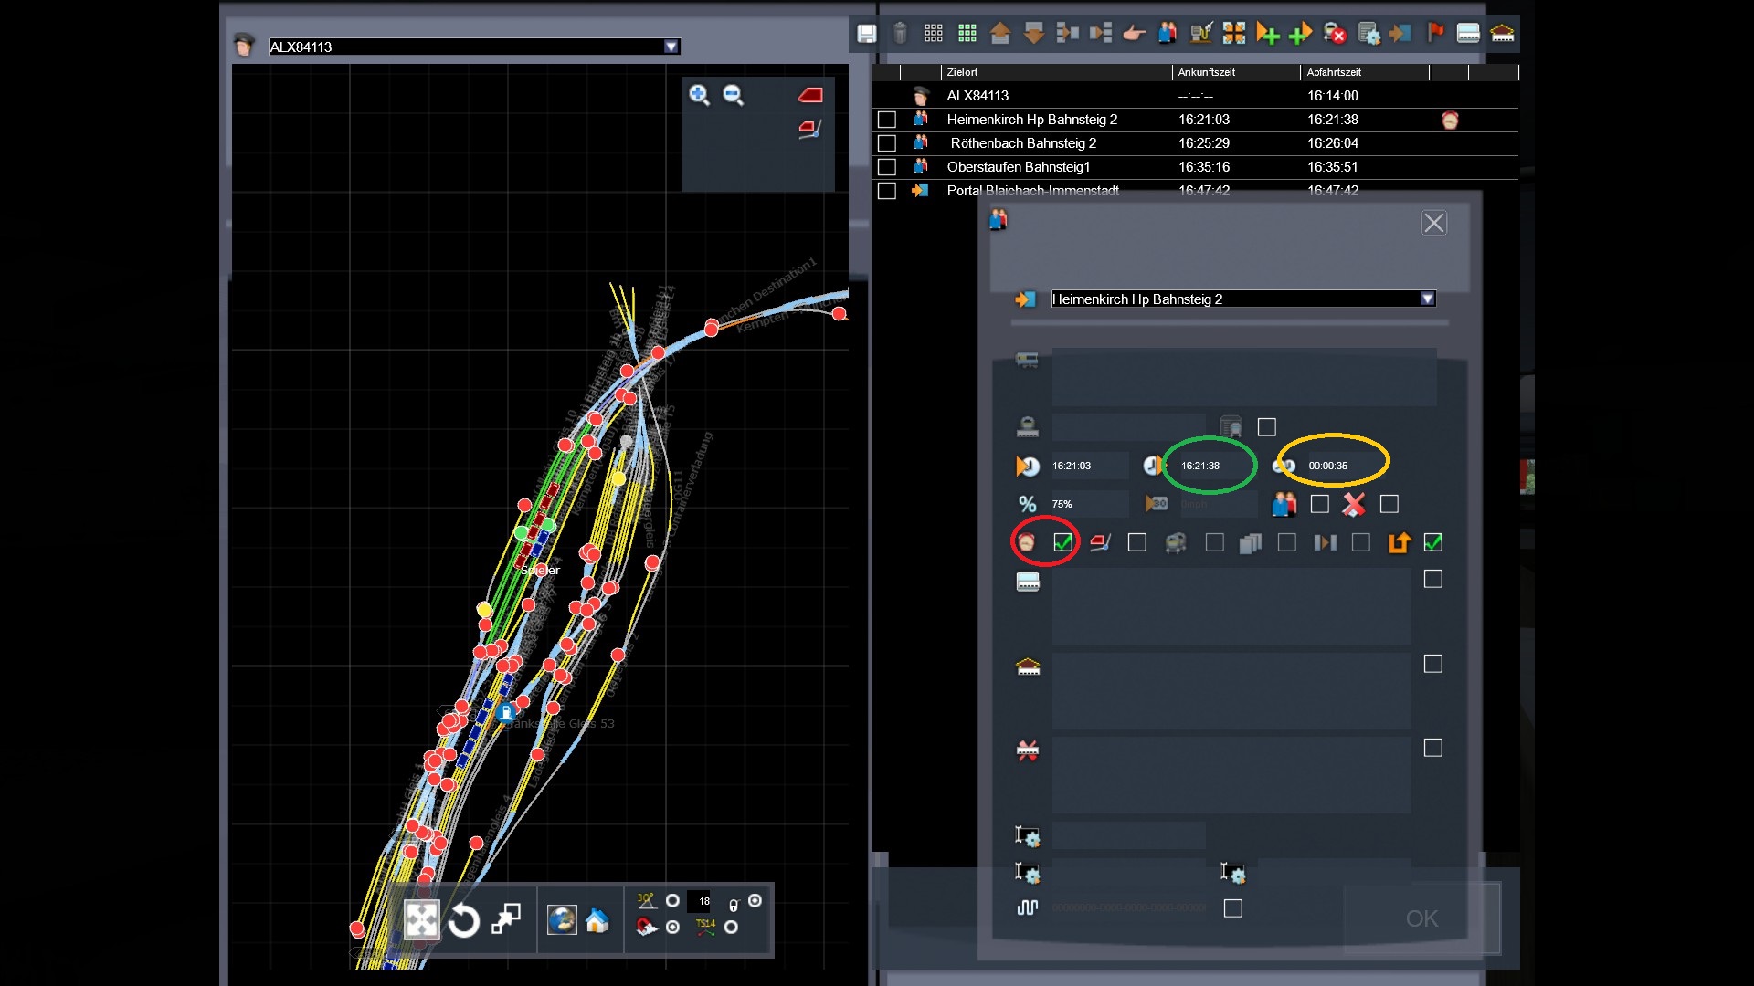Close the stop instruction dialog
Image resolution: width=1754 pixels, height=986 pixels.
pos(1433,223)
